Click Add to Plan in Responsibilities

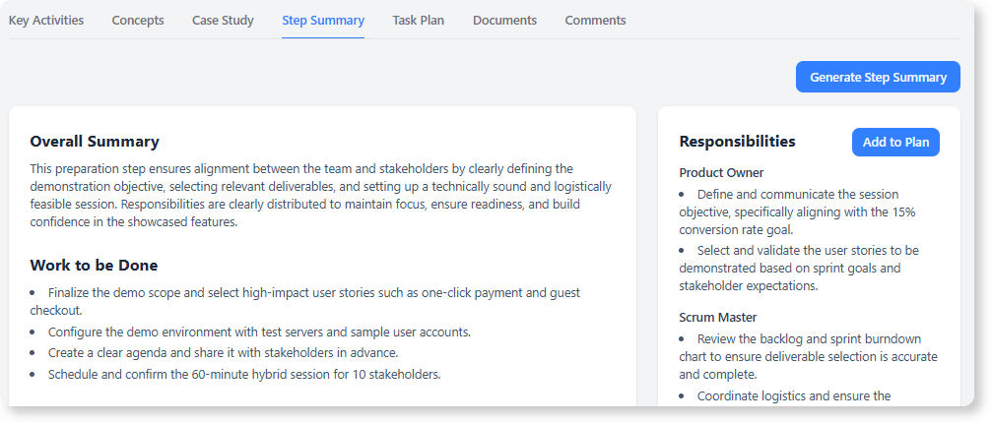point(895,142)
